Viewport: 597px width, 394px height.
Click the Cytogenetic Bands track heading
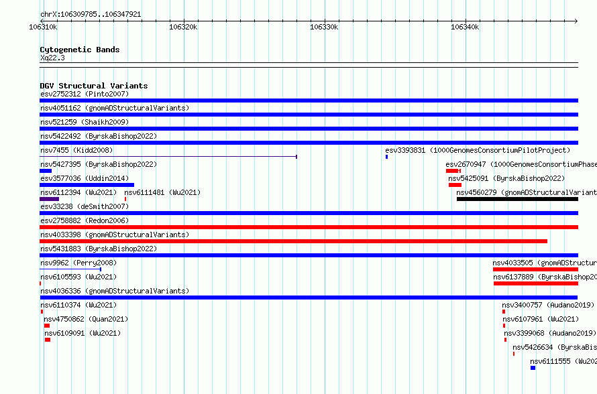(x=80, y=50)
